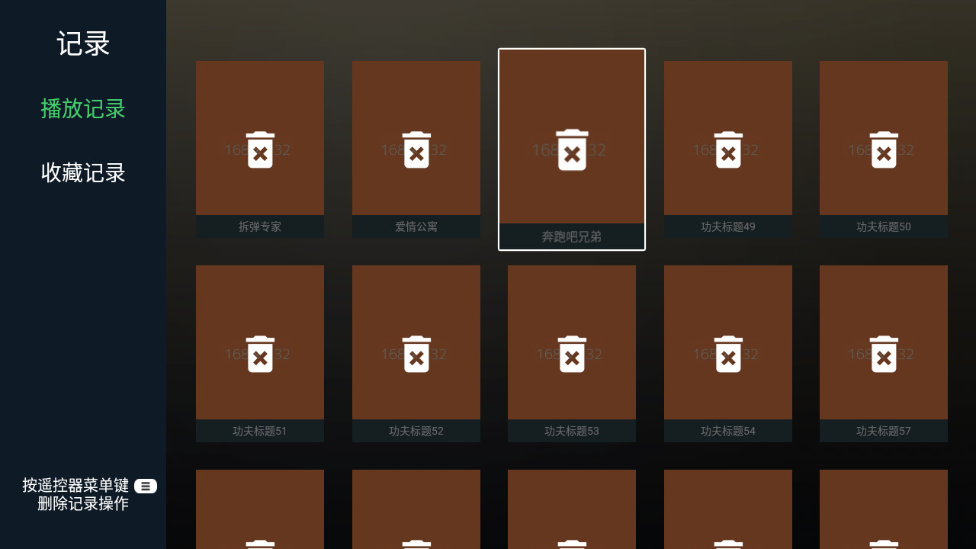
Task: Click trash icon on 功夫标题51 poster
Action: coord(260,354)
